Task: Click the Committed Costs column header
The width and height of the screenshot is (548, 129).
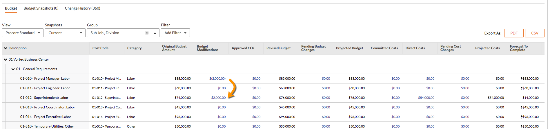Action: [384, 48]
